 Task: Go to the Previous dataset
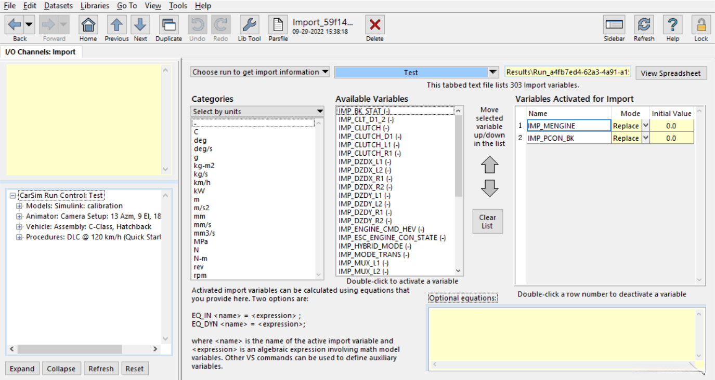pos(116,25)
